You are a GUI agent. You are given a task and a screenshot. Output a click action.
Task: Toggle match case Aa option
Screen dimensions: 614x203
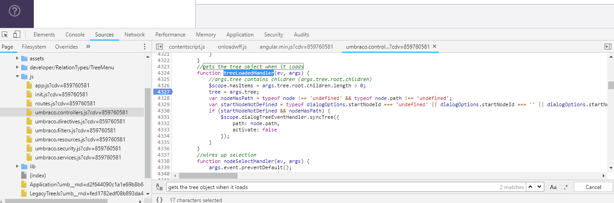[553, 187]
